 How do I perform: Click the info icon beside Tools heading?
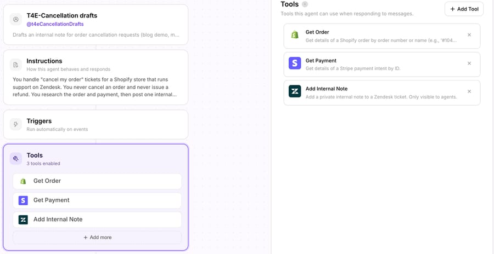[305, 4]
